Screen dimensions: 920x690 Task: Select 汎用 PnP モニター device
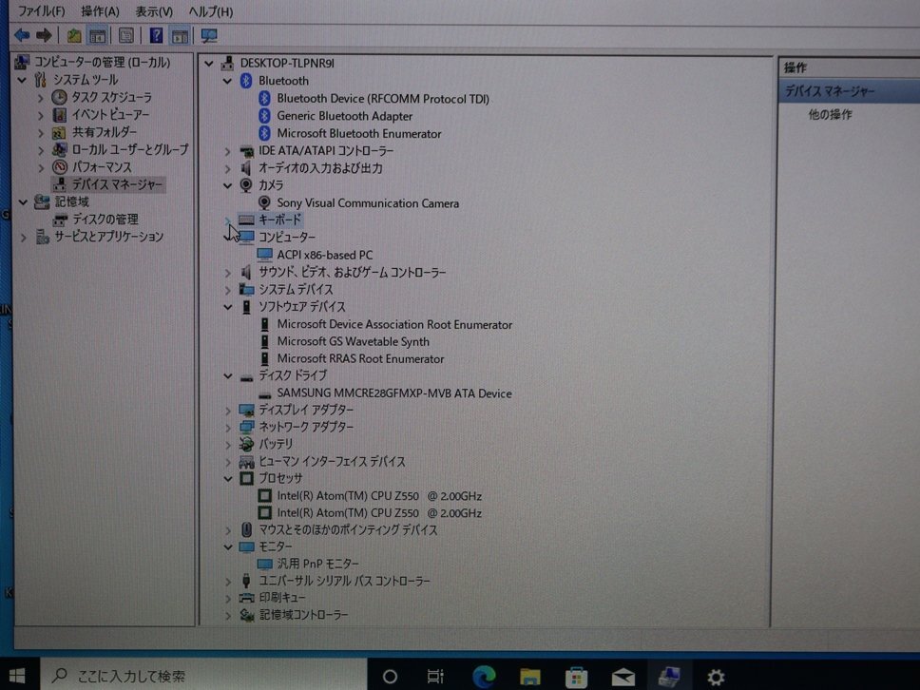coord(317,564)
